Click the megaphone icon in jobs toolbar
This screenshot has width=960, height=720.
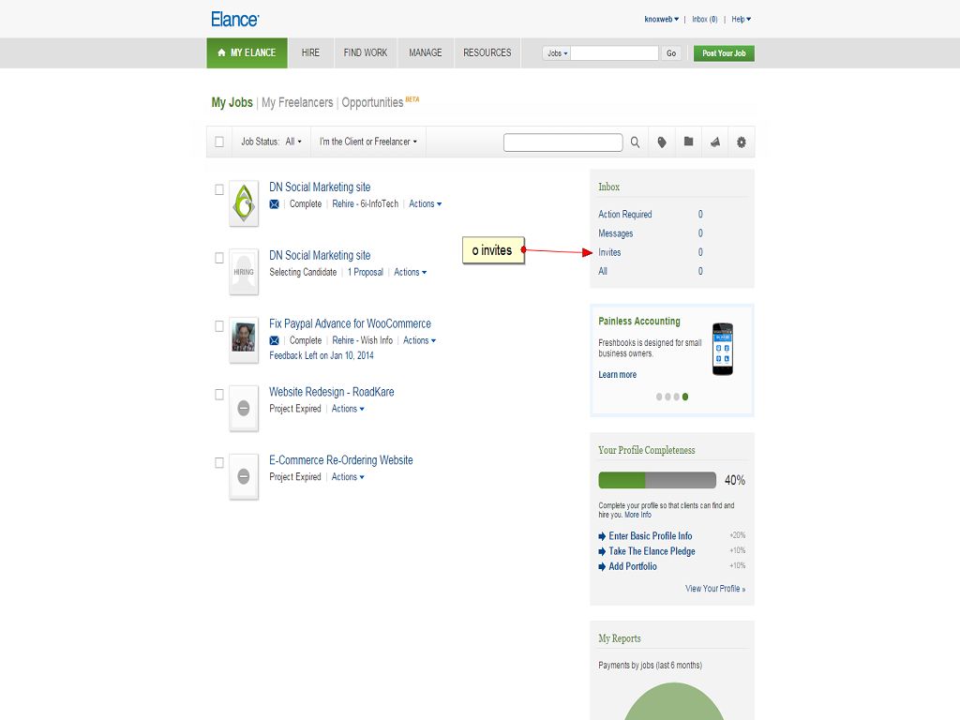714,142
